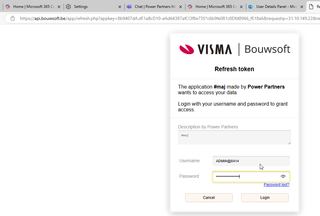Click the resize handle of description box
The image size is (320, 216).
point(289,143)
